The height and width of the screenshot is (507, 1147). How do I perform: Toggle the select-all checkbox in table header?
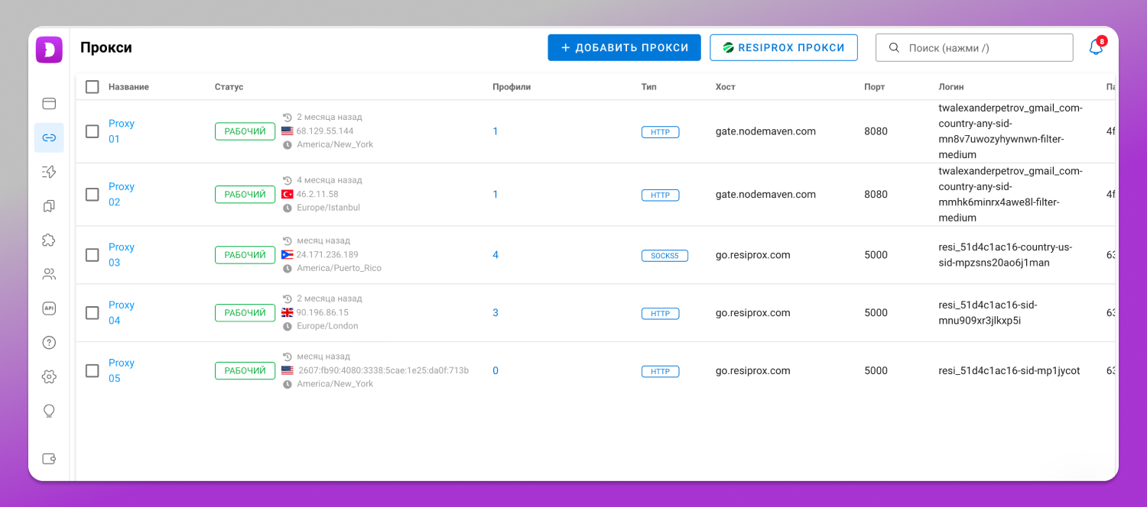(93, 87)
